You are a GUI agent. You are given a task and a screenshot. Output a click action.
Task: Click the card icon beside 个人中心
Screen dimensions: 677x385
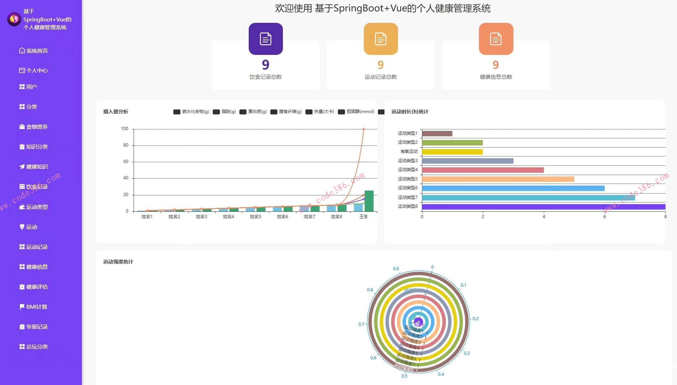pos(22,71)
